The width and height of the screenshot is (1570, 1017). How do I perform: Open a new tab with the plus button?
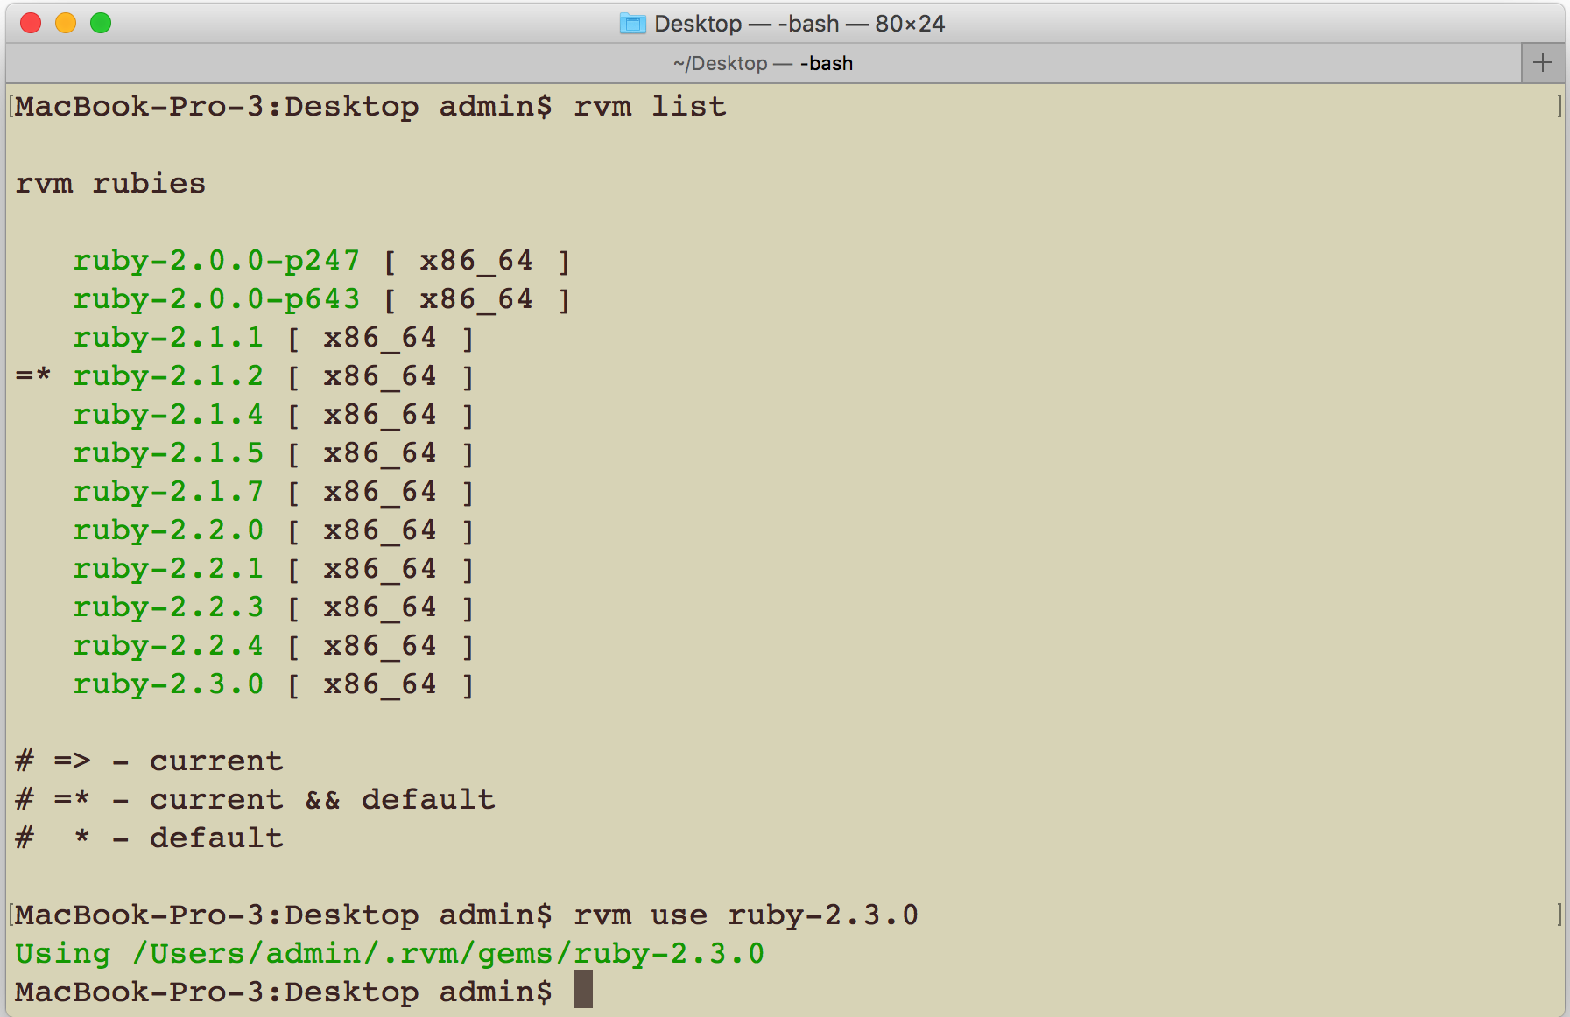pos(1542,62)
